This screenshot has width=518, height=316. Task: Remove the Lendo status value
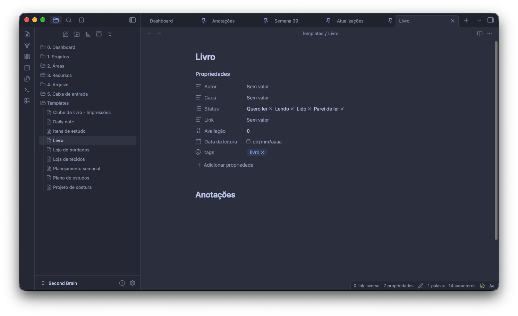(x=292, y=109)
